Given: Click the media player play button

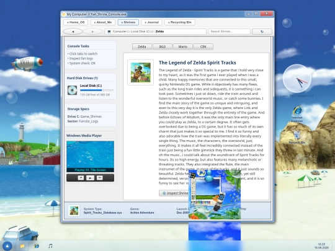Looking at the screenshot, I should click(x=90, y=178).
